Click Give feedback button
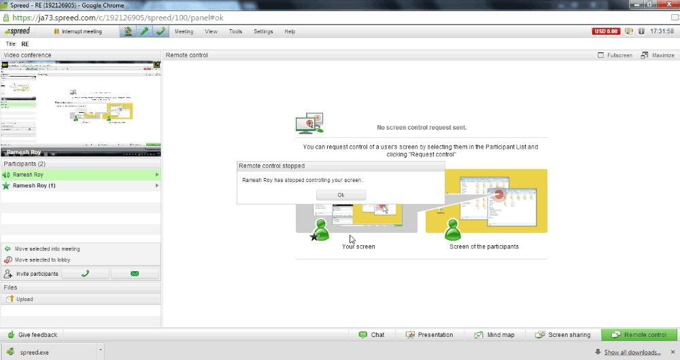680x360 pixels. tap(33, 334)
